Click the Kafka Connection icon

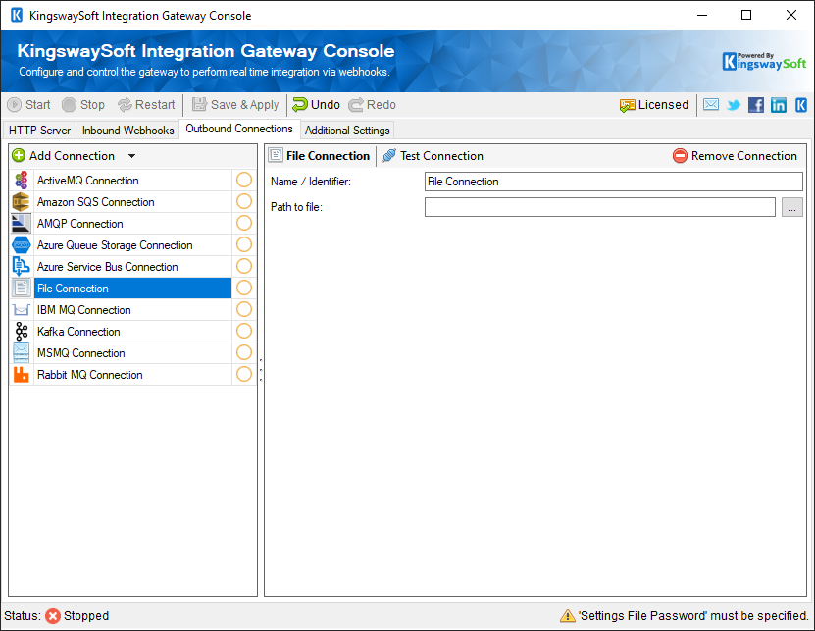coord(21,332)
